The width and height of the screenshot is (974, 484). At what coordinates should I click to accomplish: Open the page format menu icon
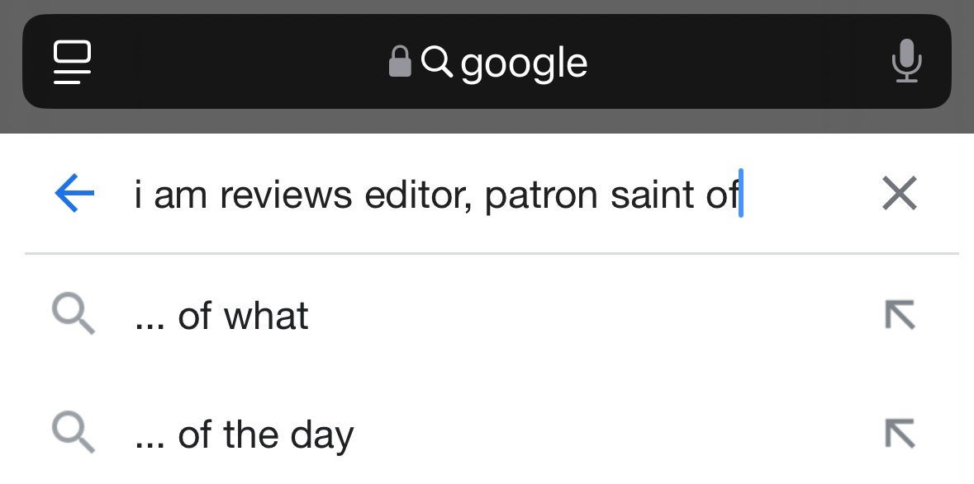pos(73,63)
